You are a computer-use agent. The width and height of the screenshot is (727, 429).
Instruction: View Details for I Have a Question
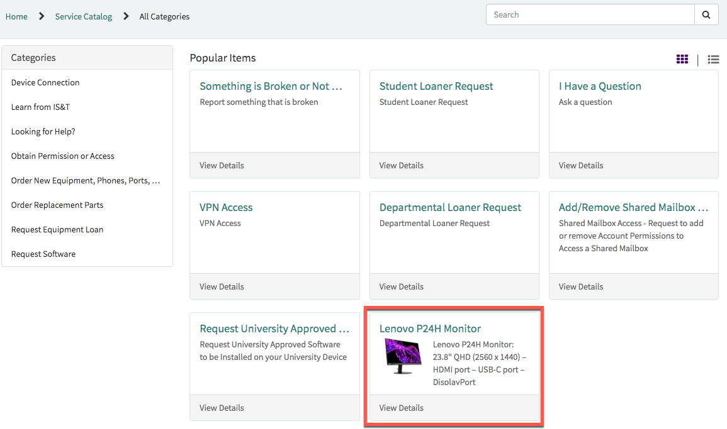click(580, 165)
